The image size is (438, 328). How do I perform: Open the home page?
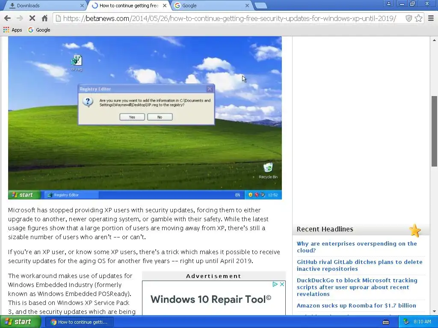44,18
